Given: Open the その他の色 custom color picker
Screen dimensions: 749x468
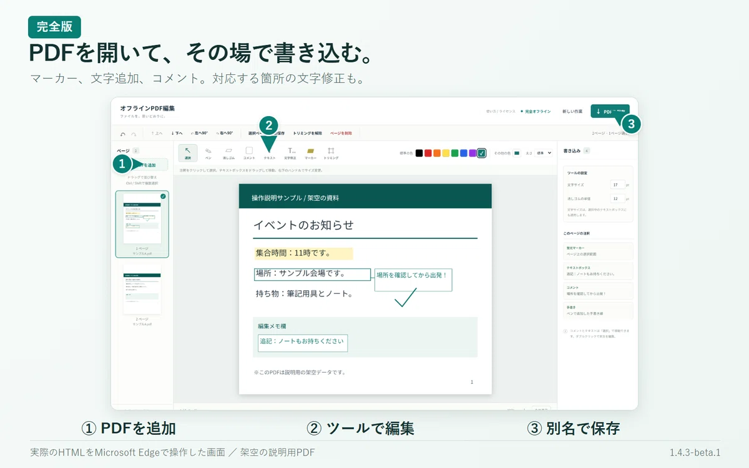Looking at the screenshot, I should pyautogui.click(x=516, y=153).
